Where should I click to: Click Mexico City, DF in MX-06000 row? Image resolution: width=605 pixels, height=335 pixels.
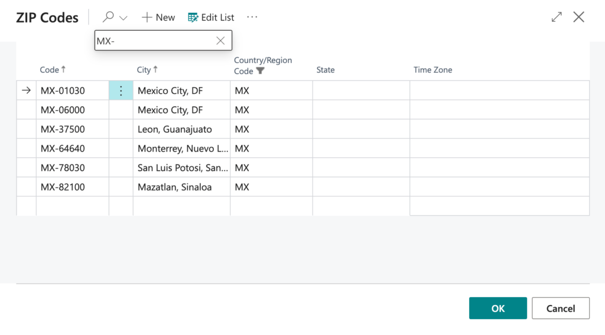tap(181, 110)
